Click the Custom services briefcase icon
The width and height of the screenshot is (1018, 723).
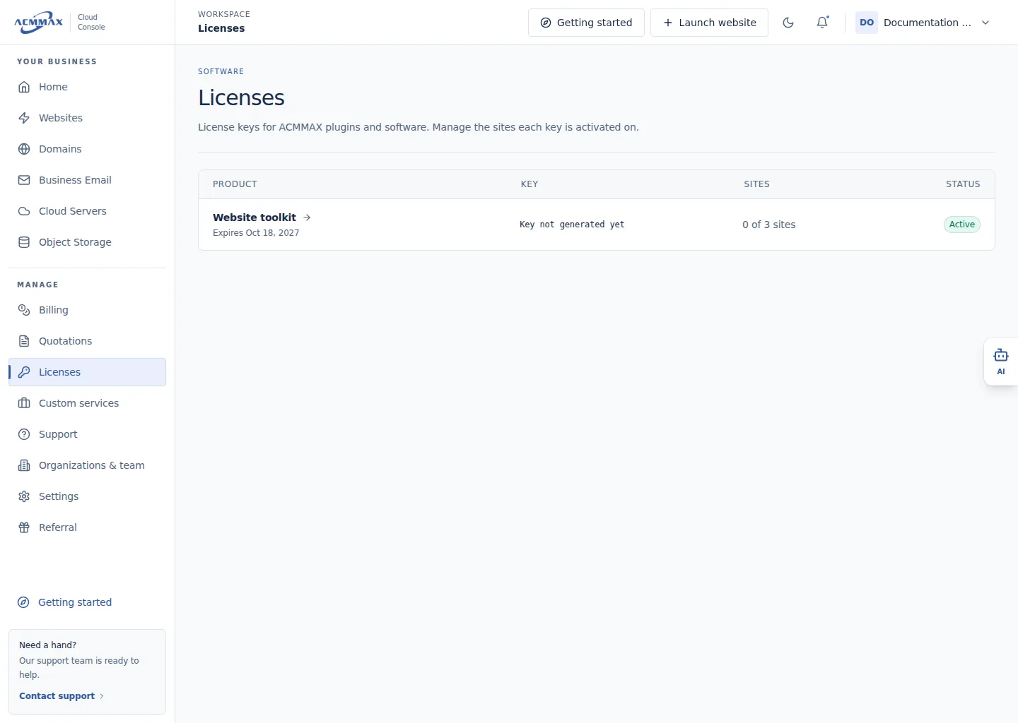[24, 403]
